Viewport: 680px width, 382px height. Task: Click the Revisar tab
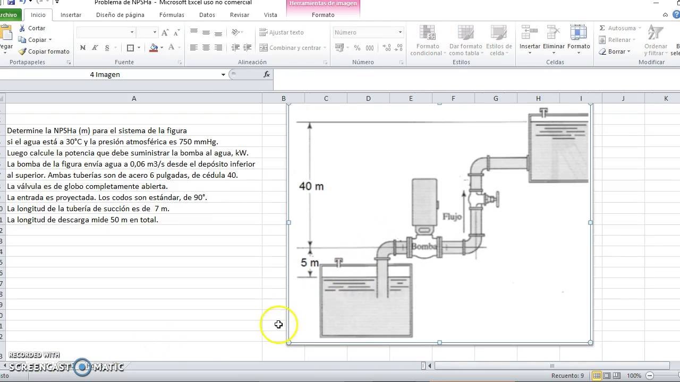(240, 15)
